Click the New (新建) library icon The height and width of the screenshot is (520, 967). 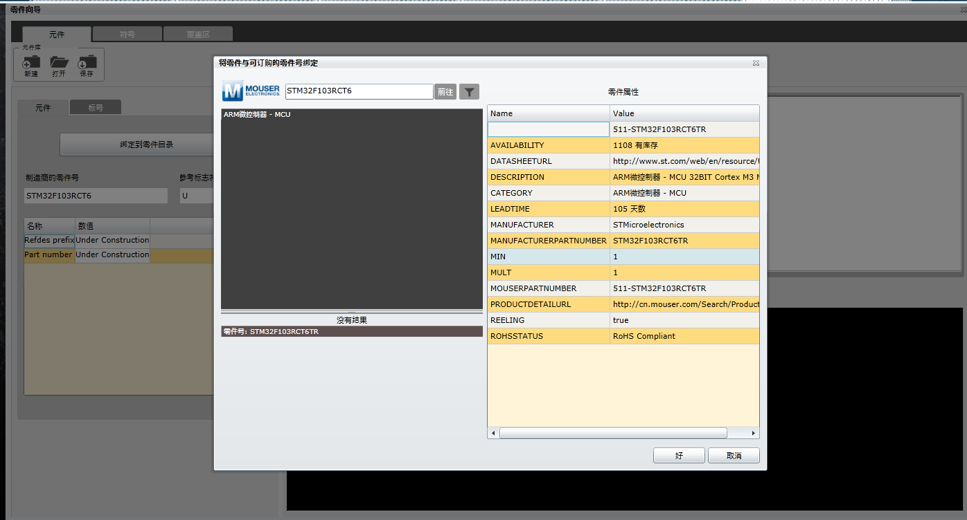coord(30,62)
